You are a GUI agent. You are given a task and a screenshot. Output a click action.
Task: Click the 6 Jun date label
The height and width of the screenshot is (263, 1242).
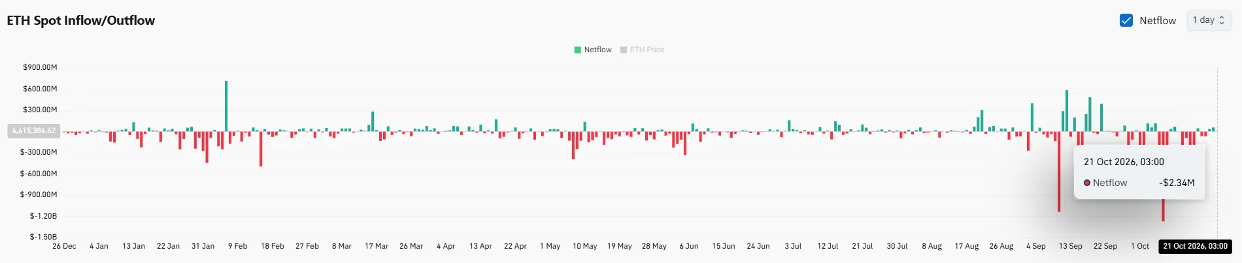pos(689,246)
